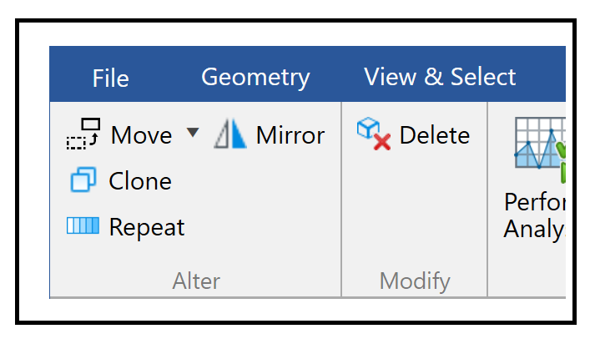The width and height of the screenshot is (595, 344).
Task: Click the Delete cube icon with red X
Action: point(374,134)
